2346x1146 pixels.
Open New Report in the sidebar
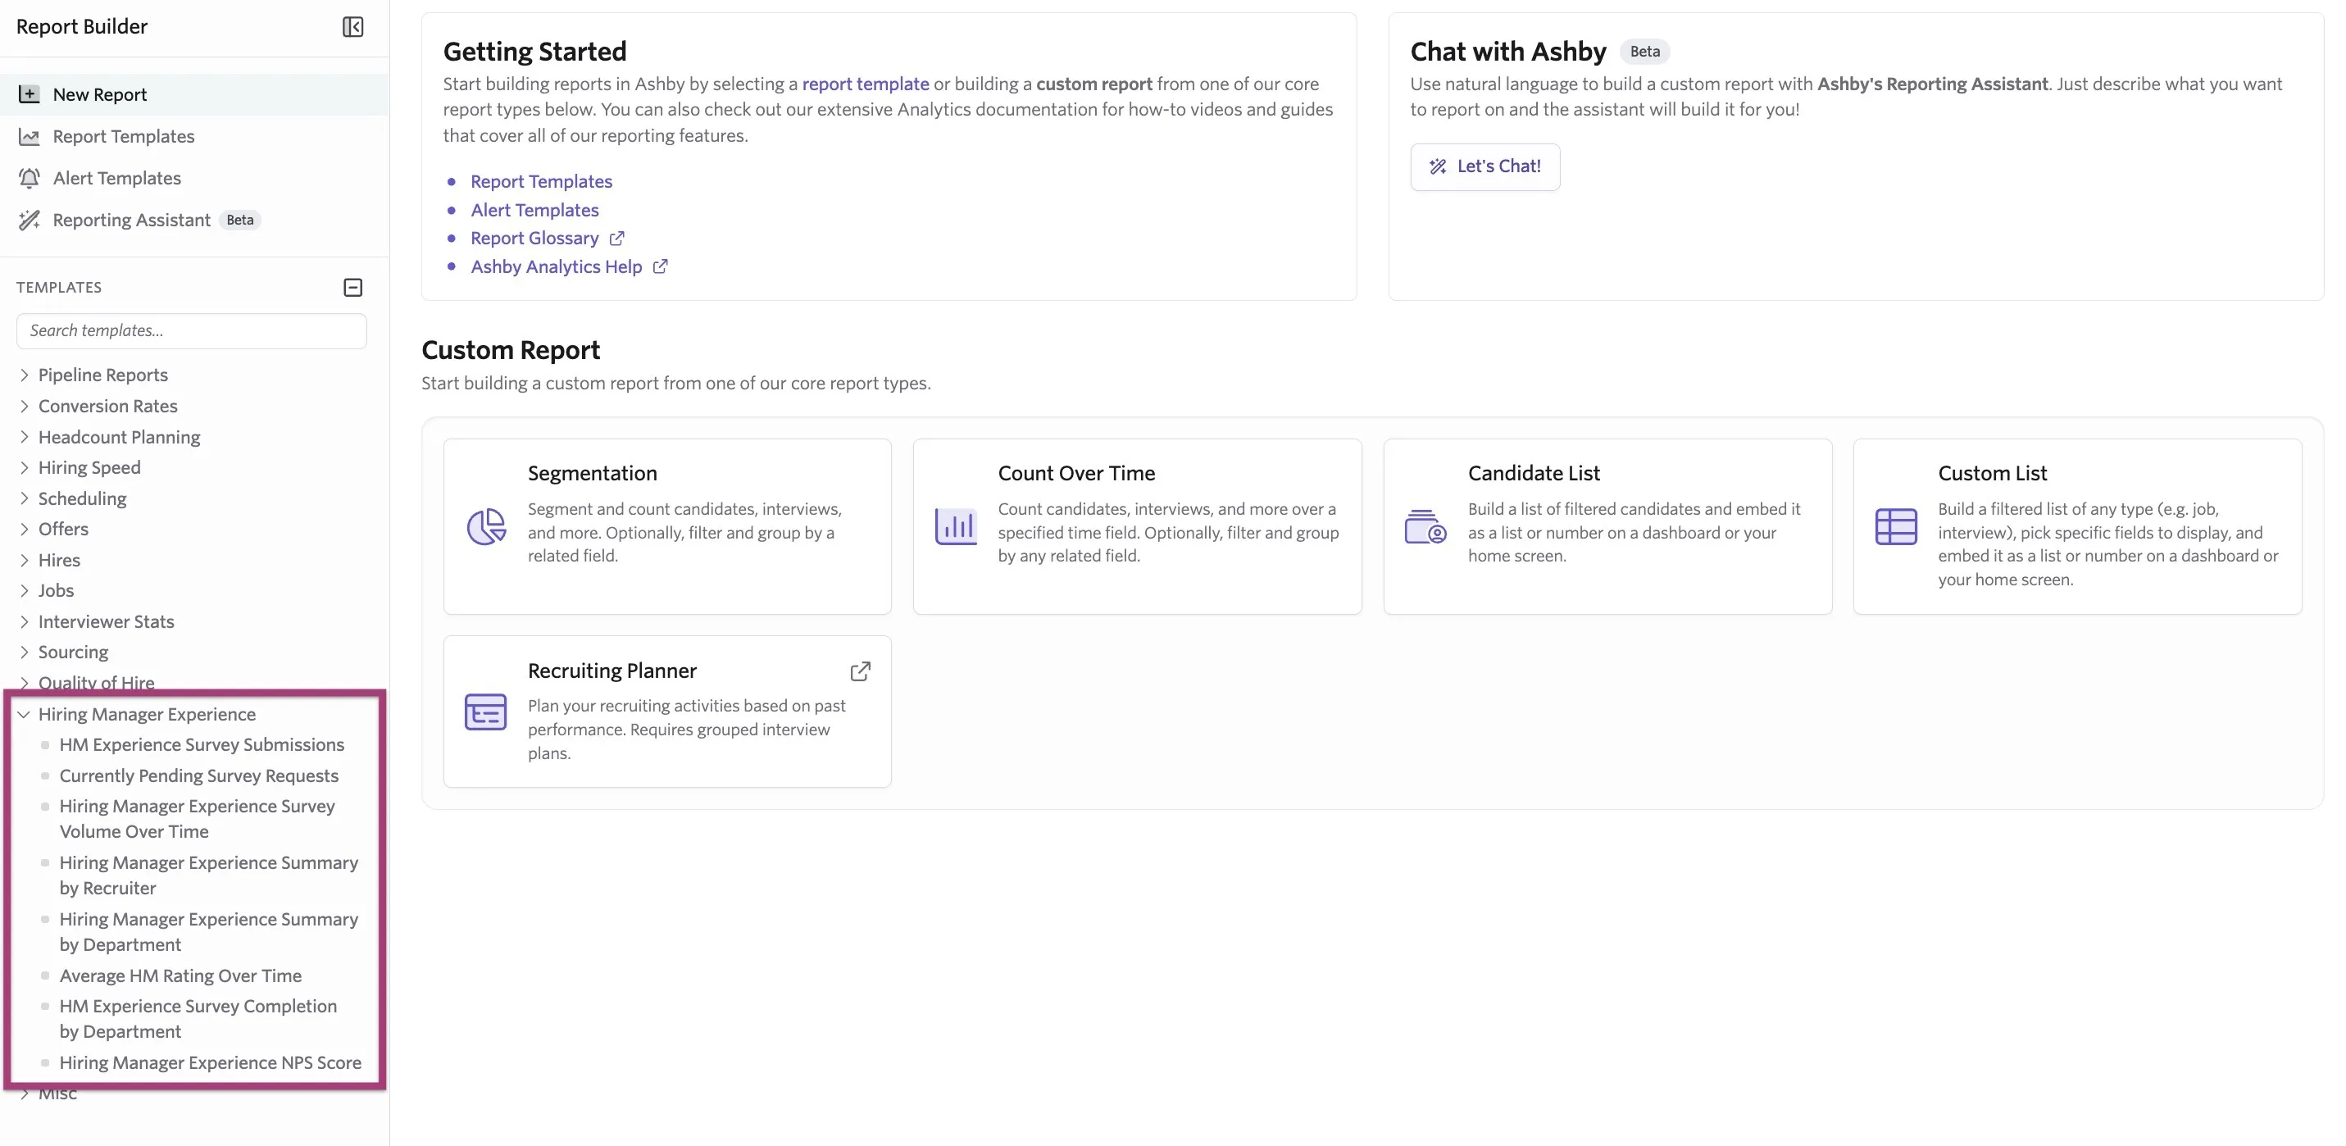pos(194,93)
